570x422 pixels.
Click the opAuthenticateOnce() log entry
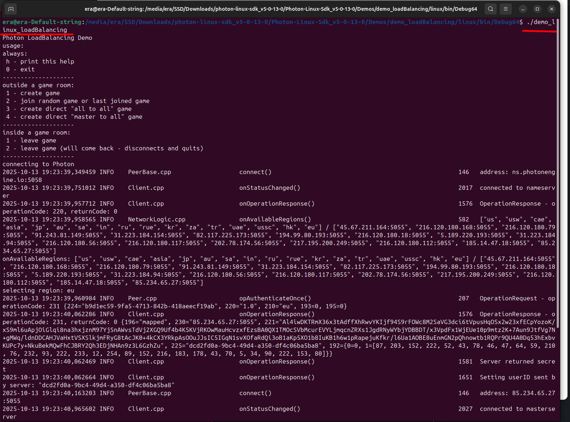(275, 298)
